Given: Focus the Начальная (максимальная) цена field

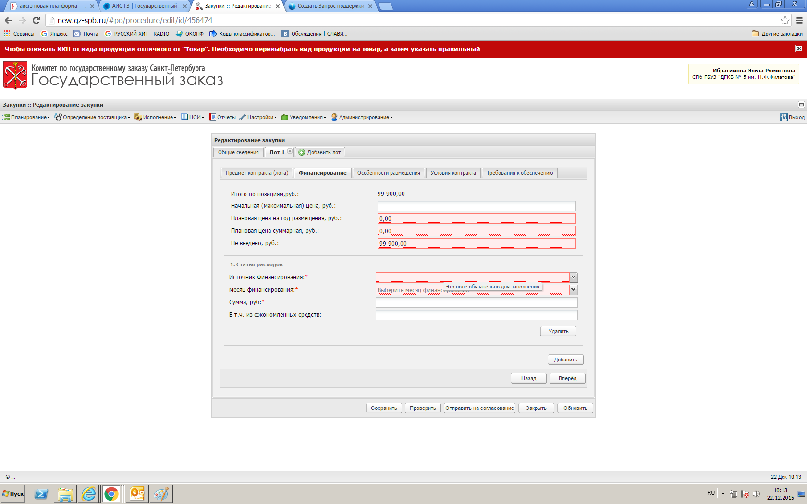Looking at the screenshot, I should point(477,206).
